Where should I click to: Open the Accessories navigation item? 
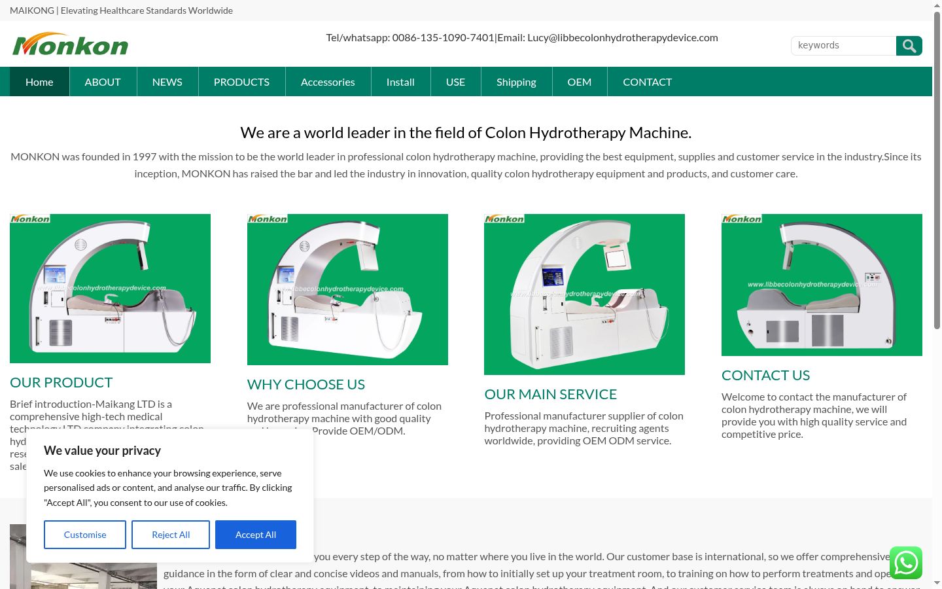328,82
